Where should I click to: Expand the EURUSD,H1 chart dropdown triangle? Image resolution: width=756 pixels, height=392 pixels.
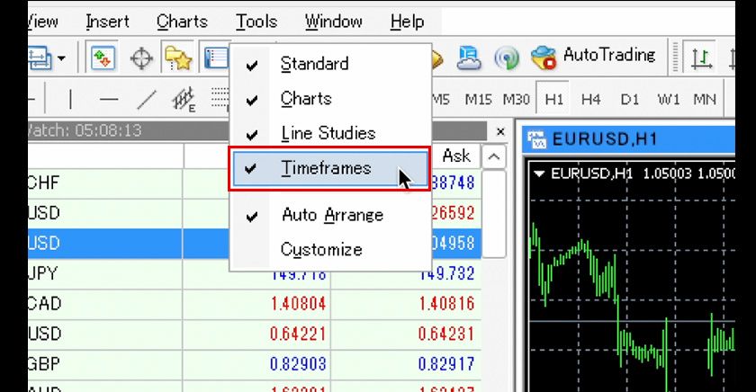coord(539,173)
